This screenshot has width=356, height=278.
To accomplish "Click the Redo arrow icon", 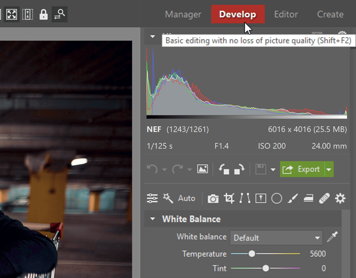I will (177, 169).
